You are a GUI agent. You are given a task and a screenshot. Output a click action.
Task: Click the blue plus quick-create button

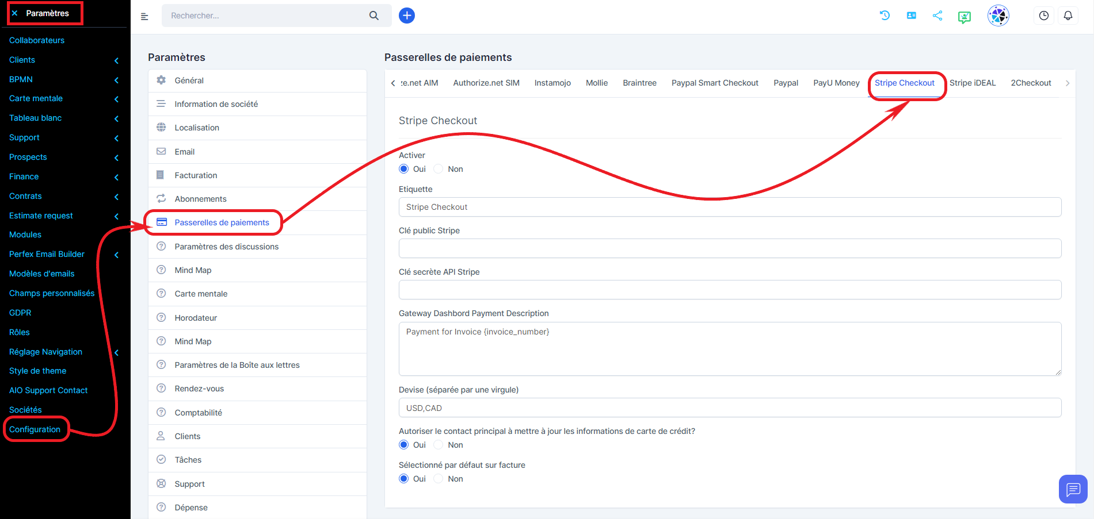click(407, 16)
